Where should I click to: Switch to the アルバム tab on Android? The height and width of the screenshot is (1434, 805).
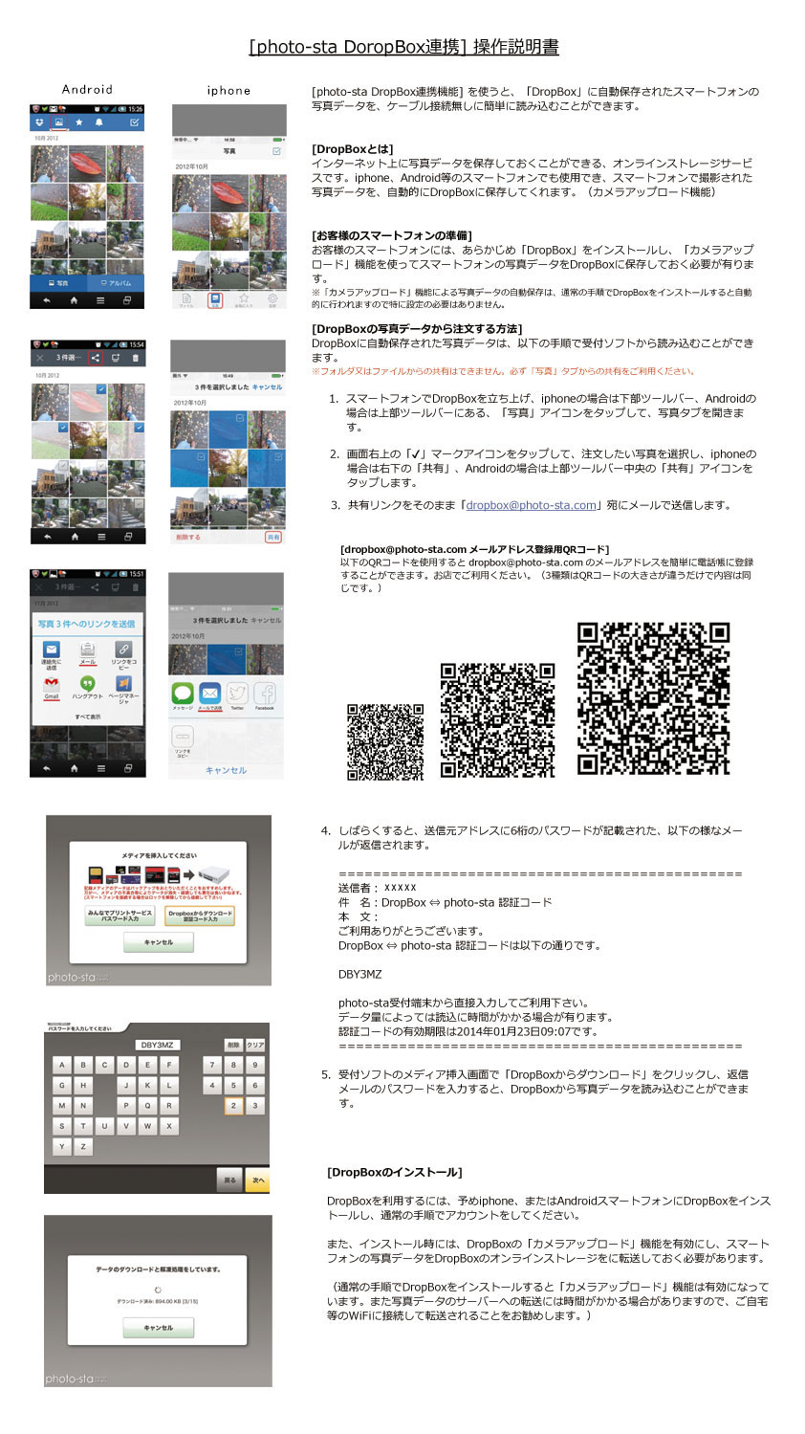pyautogui.click(x=116, y=283)
